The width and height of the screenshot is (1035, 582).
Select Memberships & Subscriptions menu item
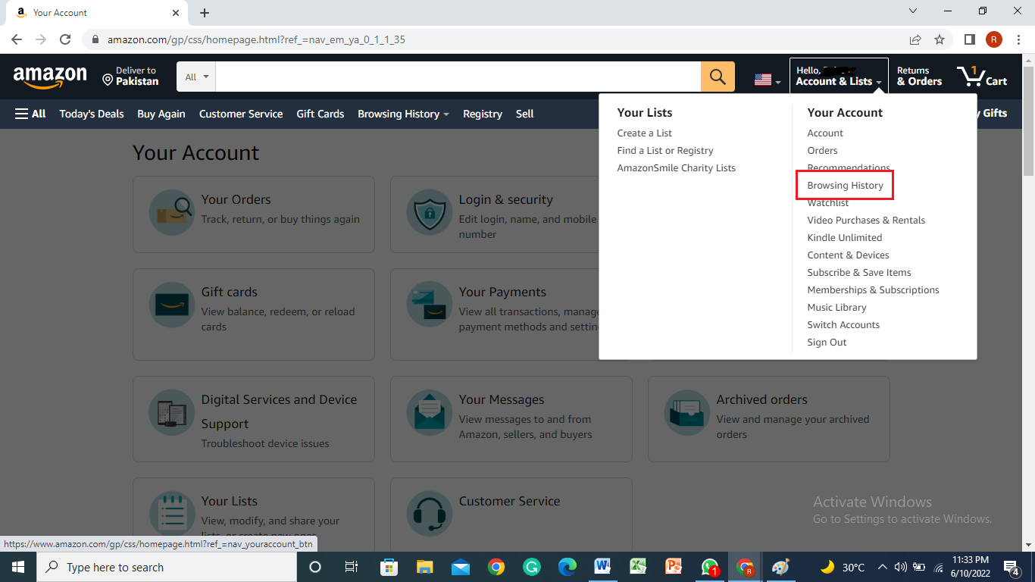873,290
